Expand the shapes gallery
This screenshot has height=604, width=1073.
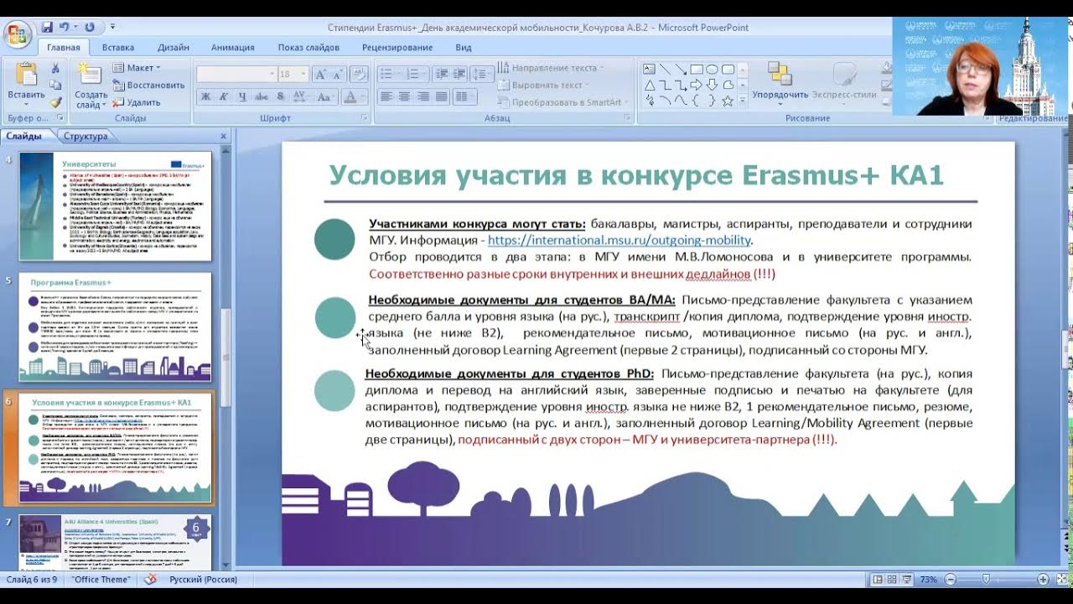(742, 101)
